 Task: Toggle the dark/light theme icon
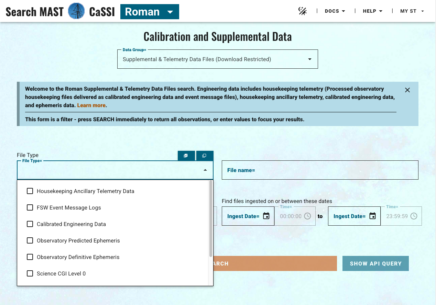[x=302, y=11]
